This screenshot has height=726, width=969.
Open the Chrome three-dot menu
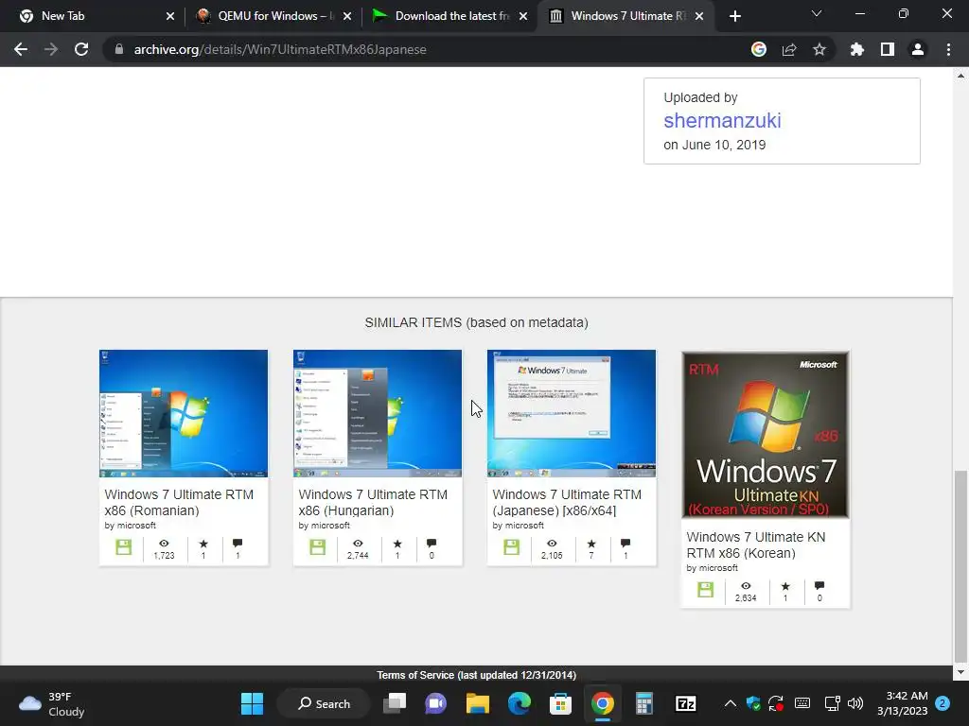[948, 49]
